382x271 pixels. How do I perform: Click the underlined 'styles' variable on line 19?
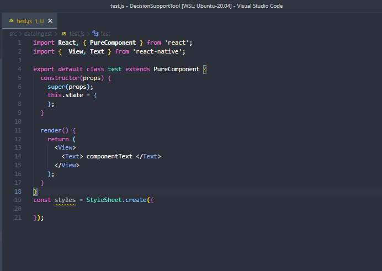pyautogui.click(x=65, y=200)
